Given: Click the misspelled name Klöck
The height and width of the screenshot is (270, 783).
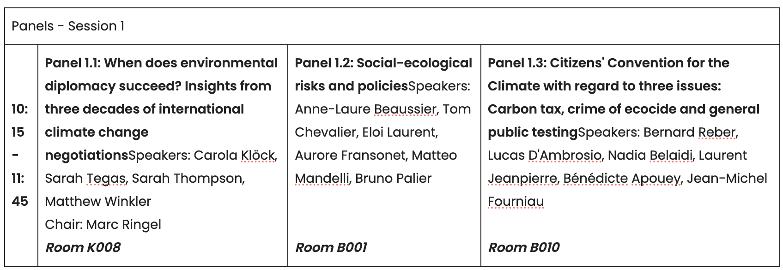Looking at the screenshot, I should (258, 156).
